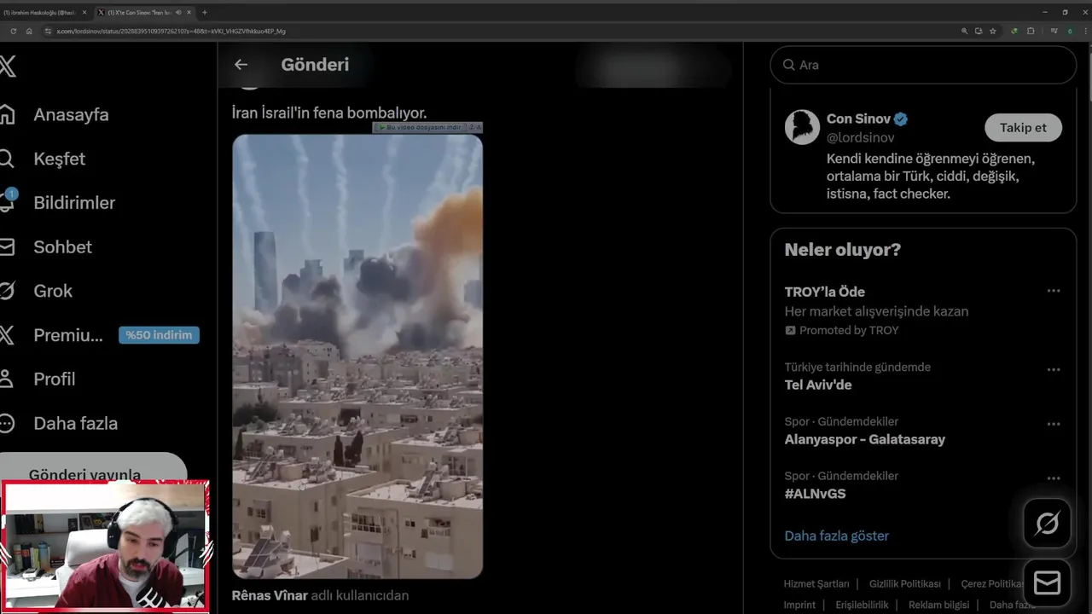Image resolution: width=1092 pixels, height=614 pixels.
Task: Click @lordsinov handle
Action: pos(861,137)
